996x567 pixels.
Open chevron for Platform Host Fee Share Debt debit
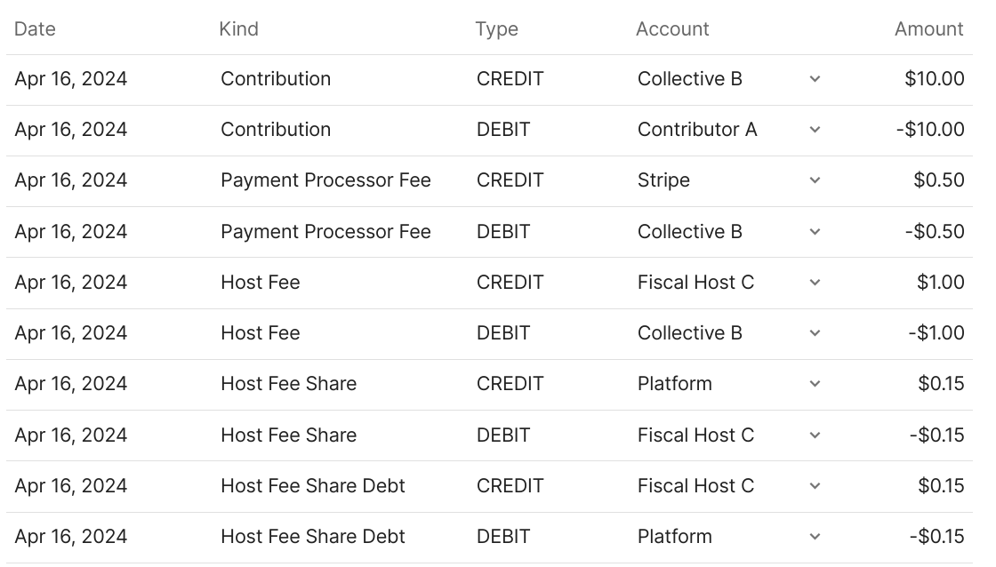pos(815,537)
